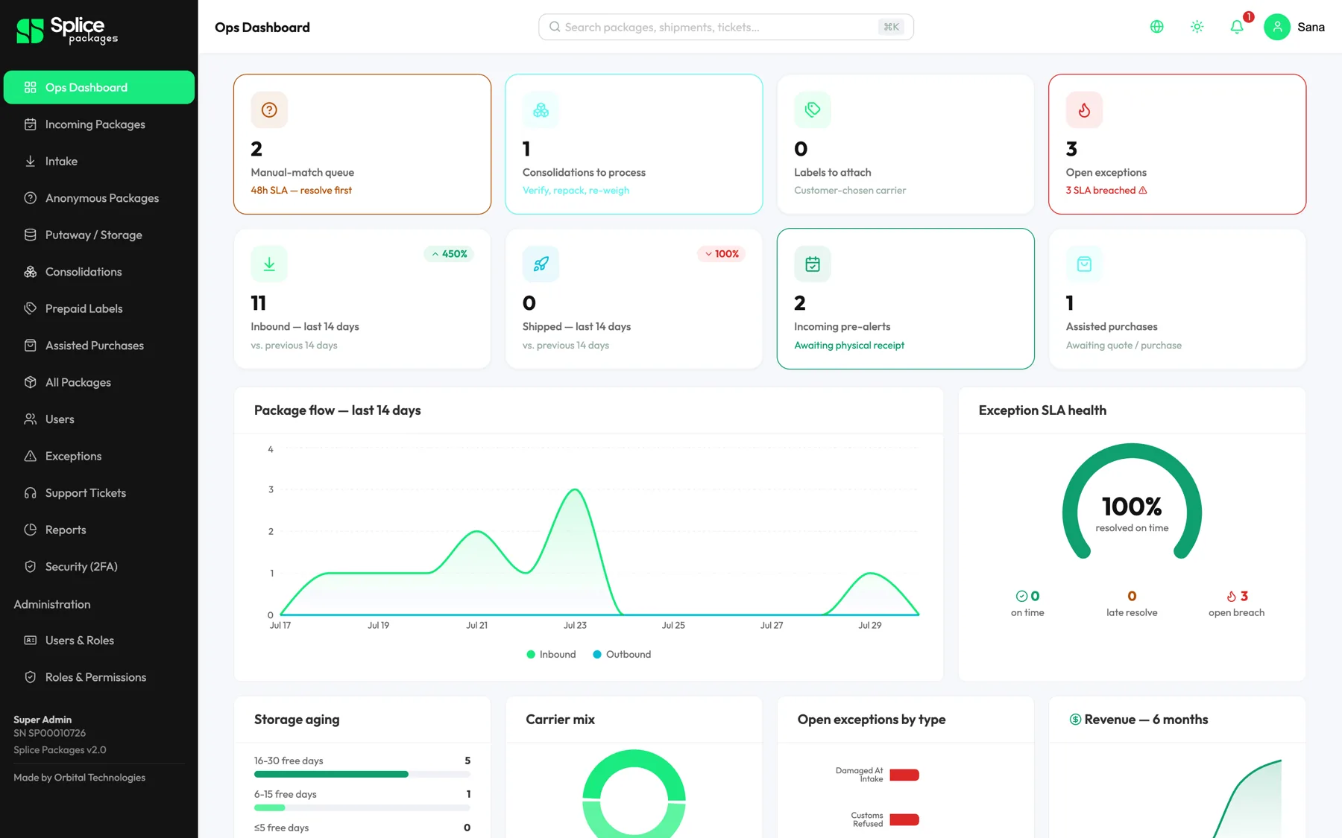Open Incoming pre-alerts card
The width and height of the screenshot is (1342, 838).
pyautogui.click(x=905, y=299)
